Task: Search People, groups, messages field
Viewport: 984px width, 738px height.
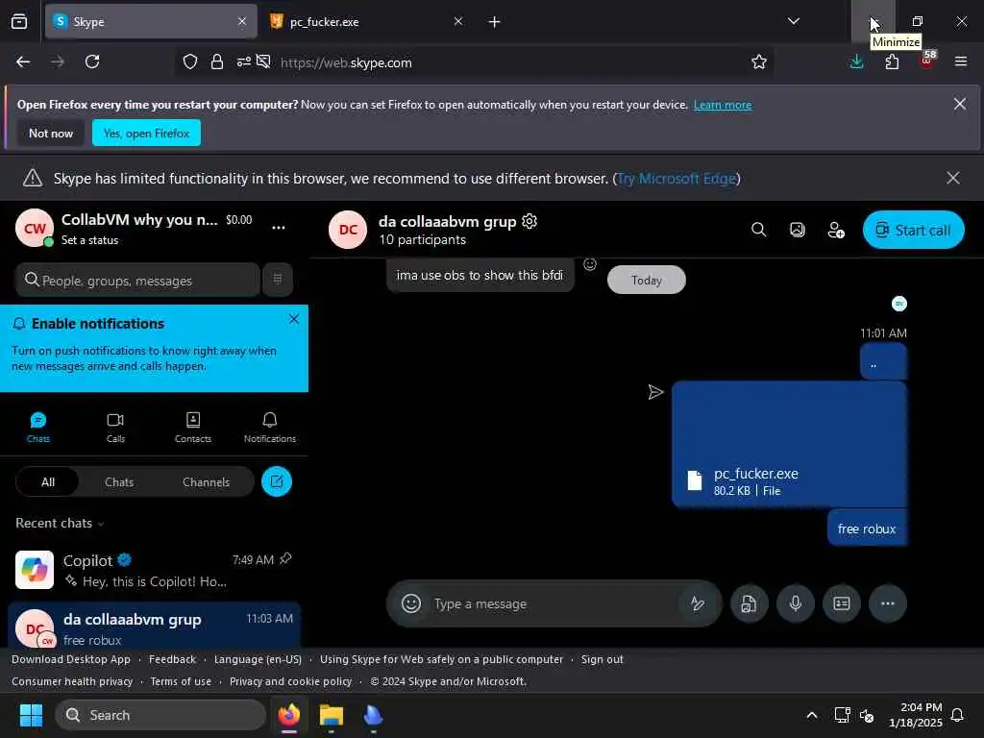Action: [137, 280]
